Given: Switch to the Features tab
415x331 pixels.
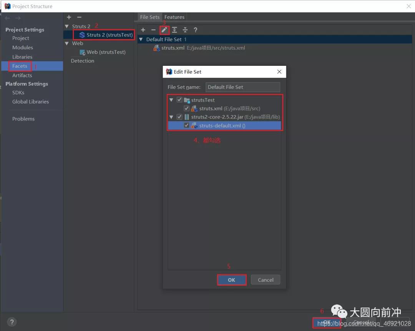Looking at the screenshot, I should click(174, 17).
